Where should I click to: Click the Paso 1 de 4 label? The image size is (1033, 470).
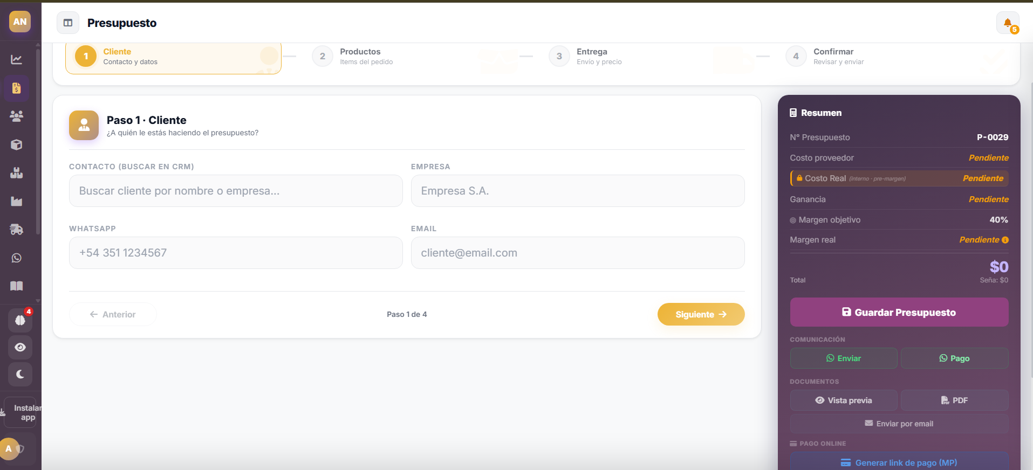click(x=407, y=314)
